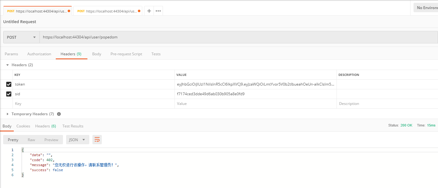Click the empty Key field for new header
This screenshot has width=438, height=188.
click(x=93, y=104)
